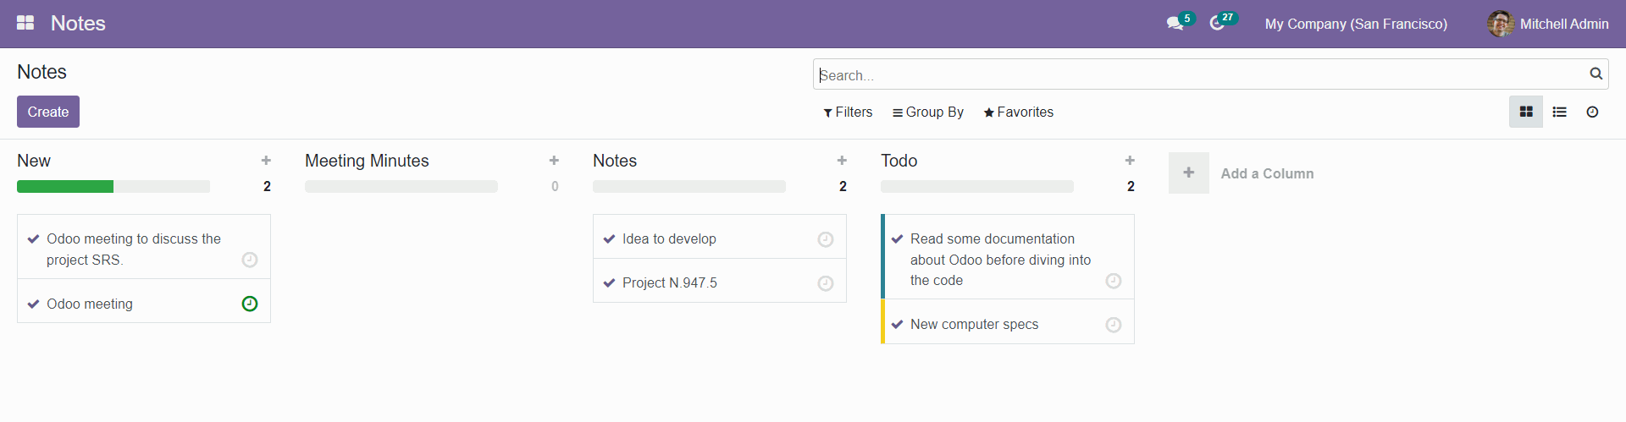Open the New computer specs note card
Image resolution: width=1626 pixels, height=422 pixels.
(x=1008, y=322)
